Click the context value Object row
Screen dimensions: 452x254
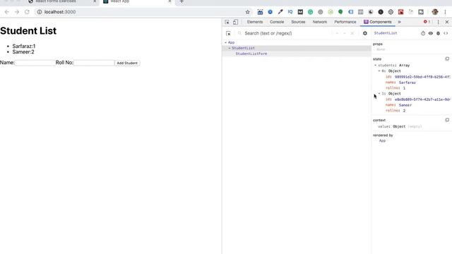pos(400,126)
